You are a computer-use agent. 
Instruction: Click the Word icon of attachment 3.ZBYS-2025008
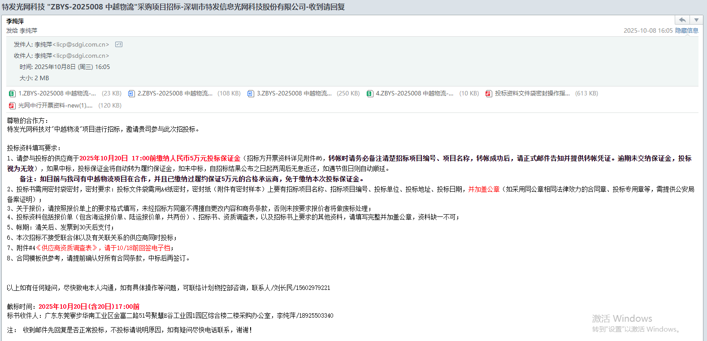[x=251, y=94]
